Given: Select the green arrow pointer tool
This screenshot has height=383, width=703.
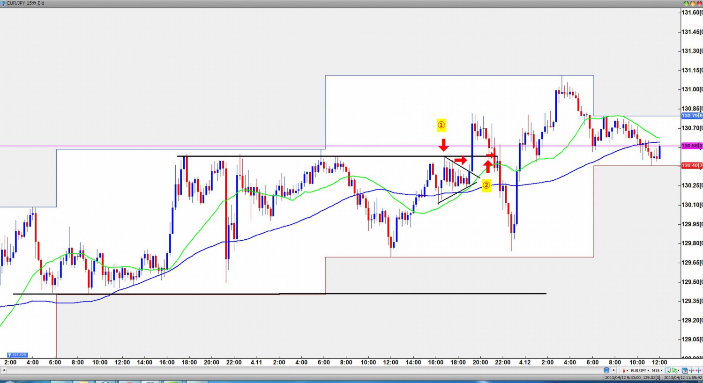Looking at the screenshot, I should pos(675,370).
